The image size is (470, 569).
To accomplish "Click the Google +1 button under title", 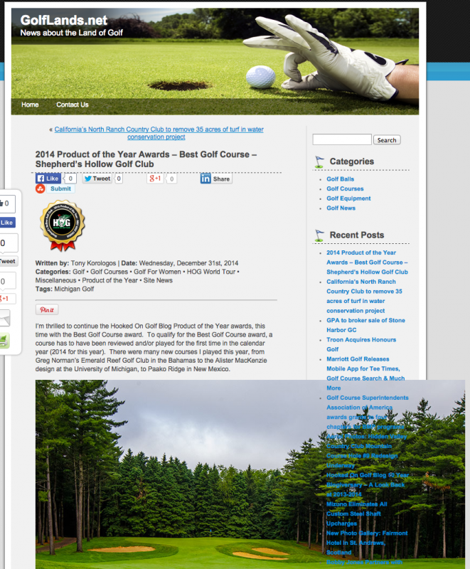I will click(155, 179).
